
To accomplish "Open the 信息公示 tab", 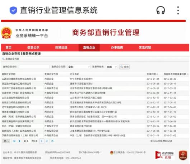I will pyautogui.click(x=33, y=47).
